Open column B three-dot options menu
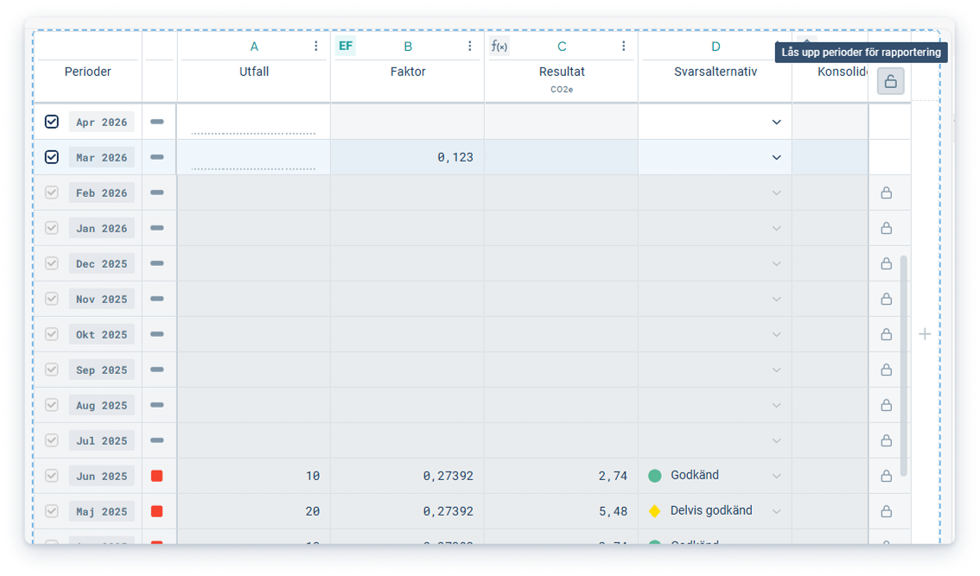The height and width of the screenshot is (576, 980). pos(470,47)
